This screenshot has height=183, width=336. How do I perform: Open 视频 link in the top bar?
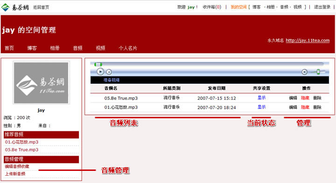297,7
